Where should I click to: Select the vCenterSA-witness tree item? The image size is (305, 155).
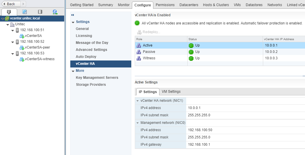[x=40, y=59]
